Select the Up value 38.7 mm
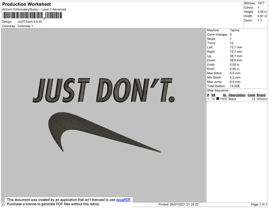 click(236, 56)
